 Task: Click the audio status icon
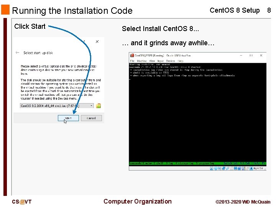[x=220, y=168]
